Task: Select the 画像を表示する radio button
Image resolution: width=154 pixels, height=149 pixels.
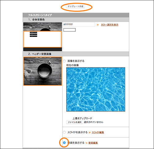Action: (64, 61)
